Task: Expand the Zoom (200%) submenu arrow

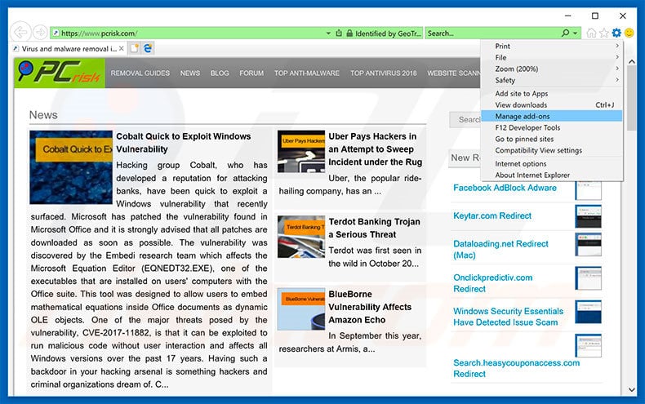Action: point(617,69)
